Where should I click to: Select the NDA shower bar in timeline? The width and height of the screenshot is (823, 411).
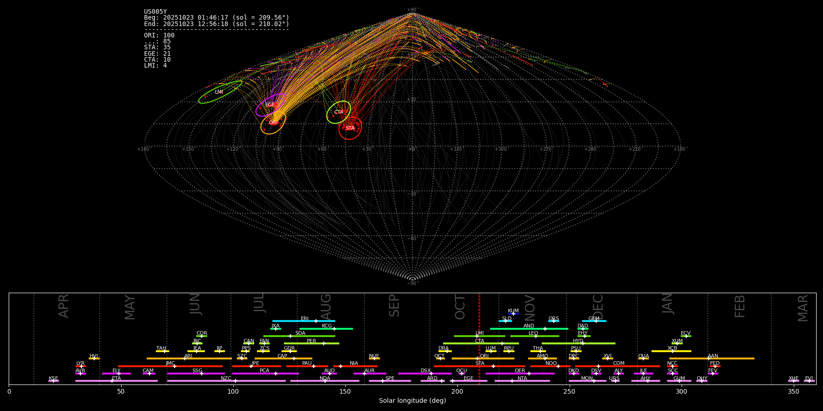point(325,381)
